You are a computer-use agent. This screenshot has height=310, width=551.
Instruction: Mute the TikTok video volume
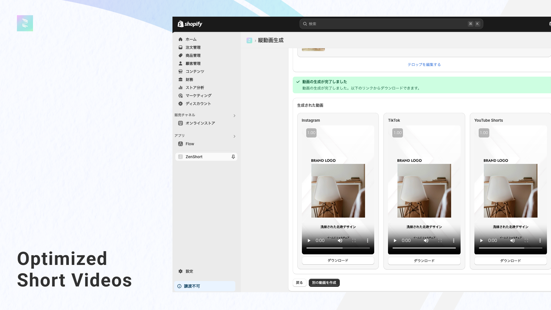(426, 241)
